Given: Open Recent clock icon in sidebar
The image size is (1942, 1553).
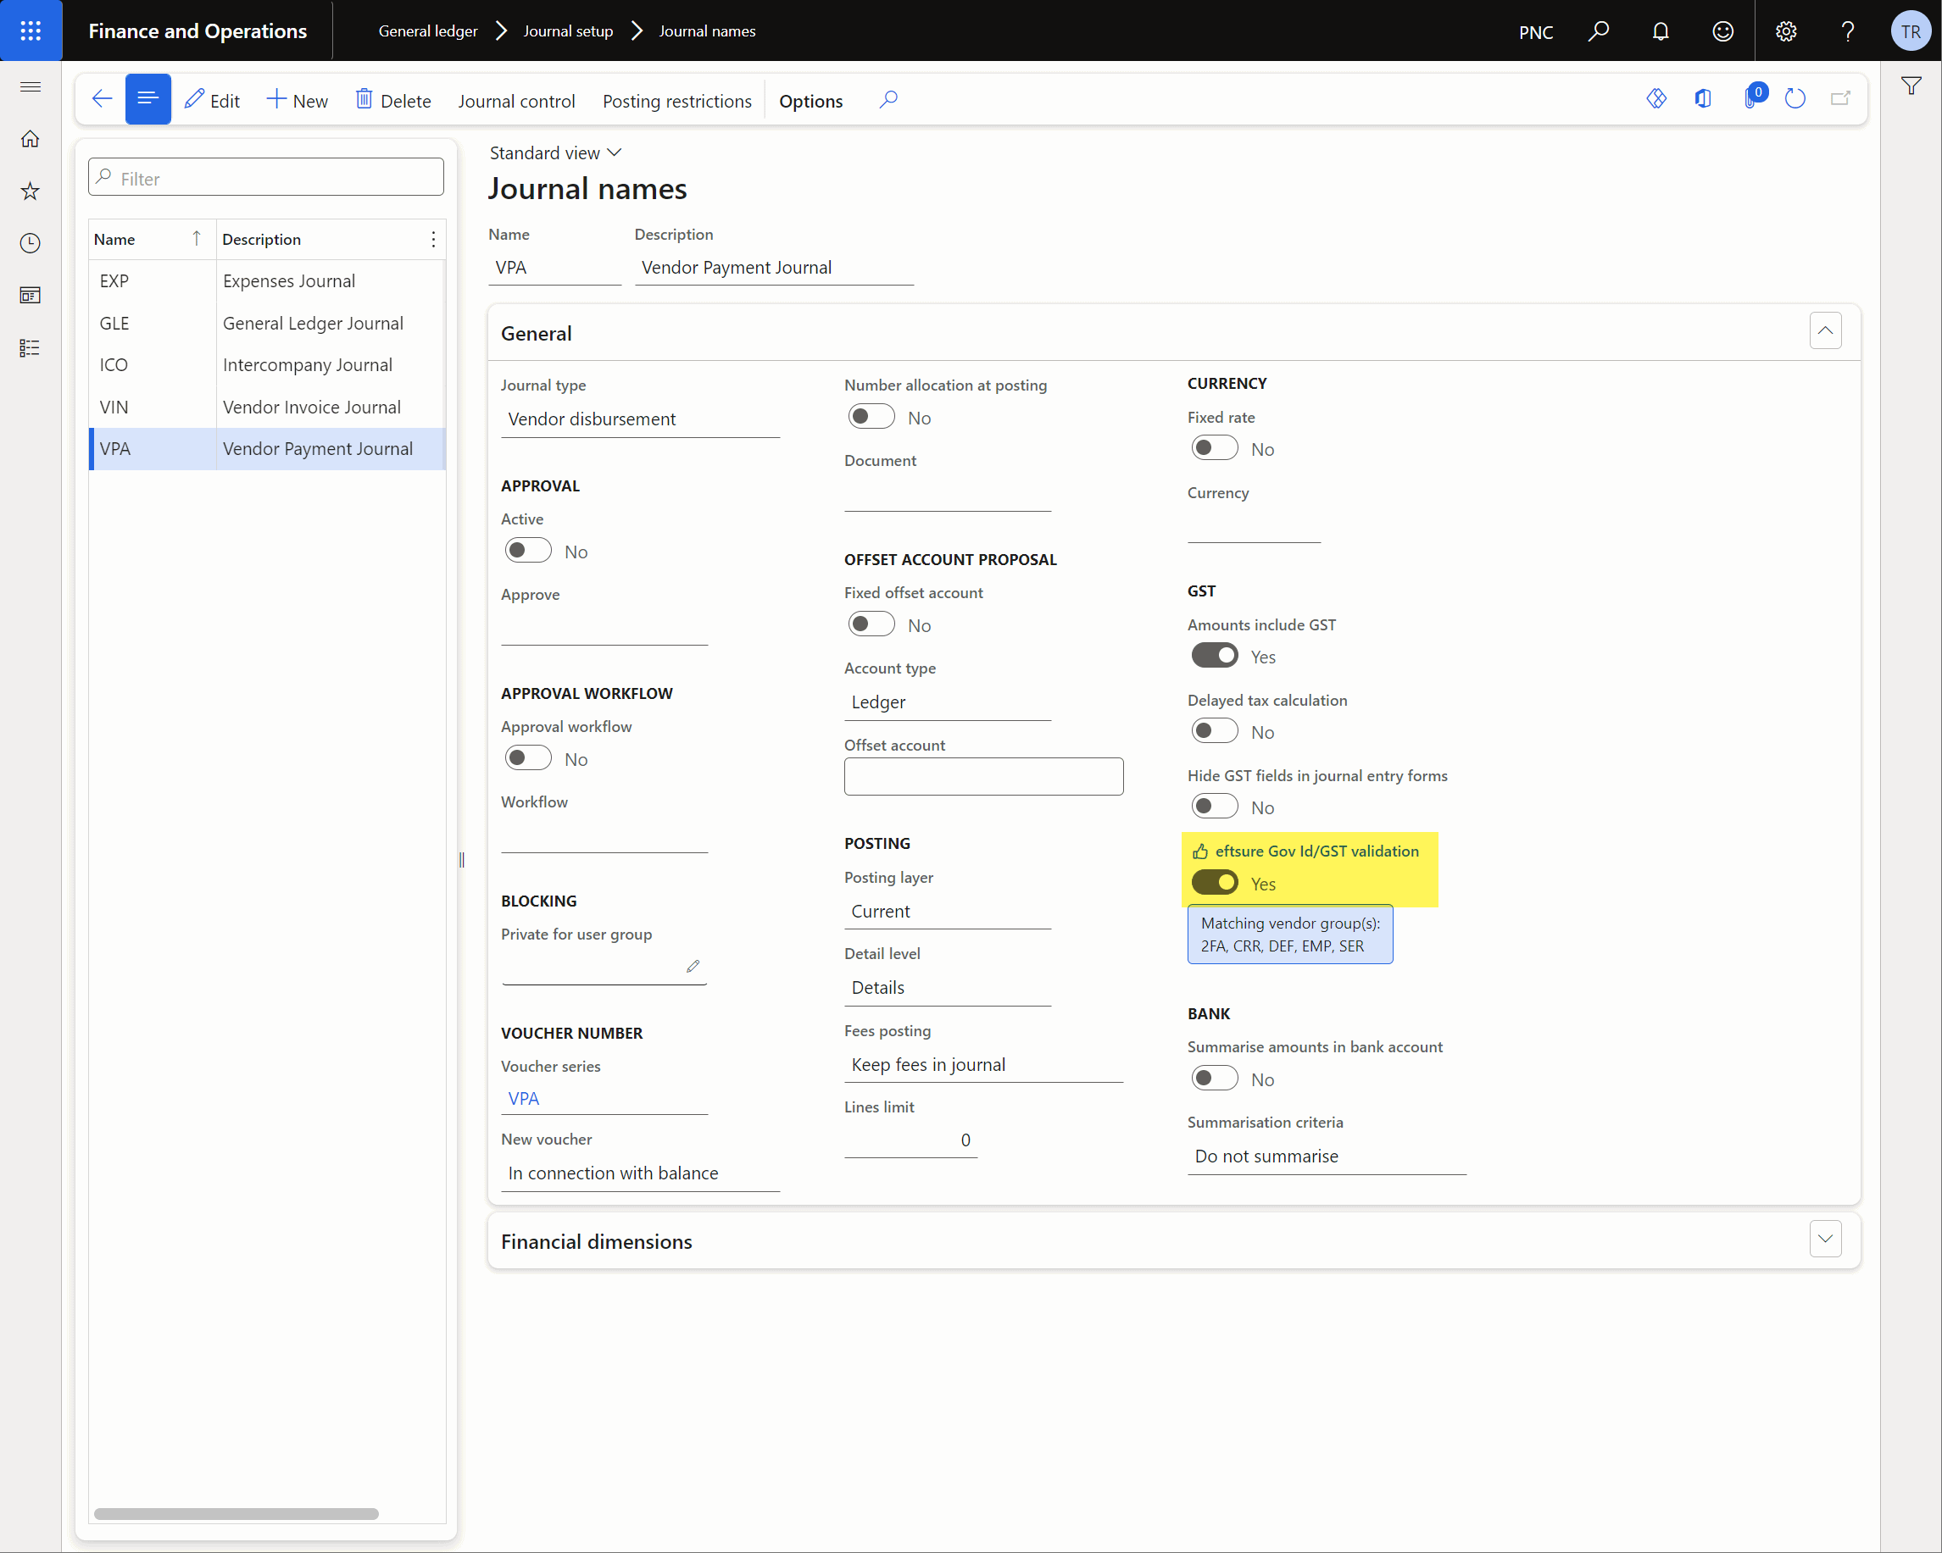Looking at the screenshot, I should [x=30, y=243].
